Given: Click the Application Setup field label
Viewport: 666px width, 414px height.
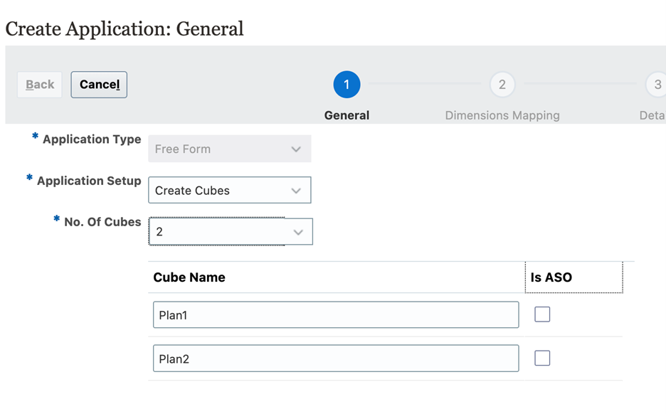Looking at the screenshot, I should (89, 181).
